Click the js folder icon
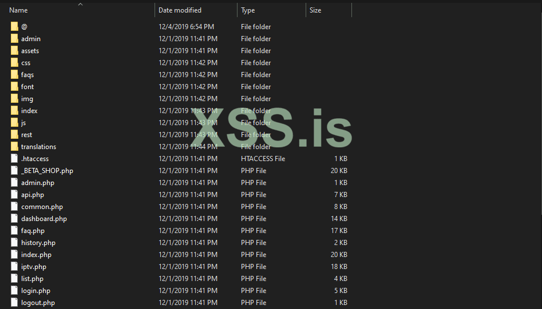Screen dimensions: 542x309 14,123
